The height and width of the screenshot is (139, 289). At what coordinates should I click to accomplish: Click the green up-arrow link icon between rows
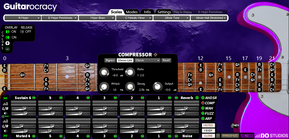point(3,116)
